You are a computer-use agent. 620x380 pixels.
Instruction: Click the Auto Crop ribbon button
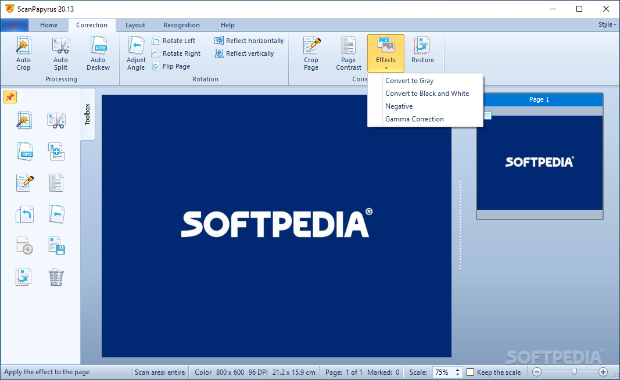pyautogui.click(x=23, y=53)
